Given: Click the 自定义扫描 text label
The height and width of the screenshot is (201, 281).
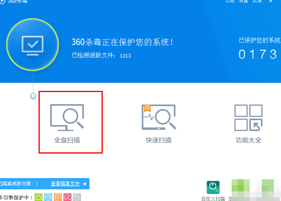Looking at the screenshot, I should coord(213,199).
